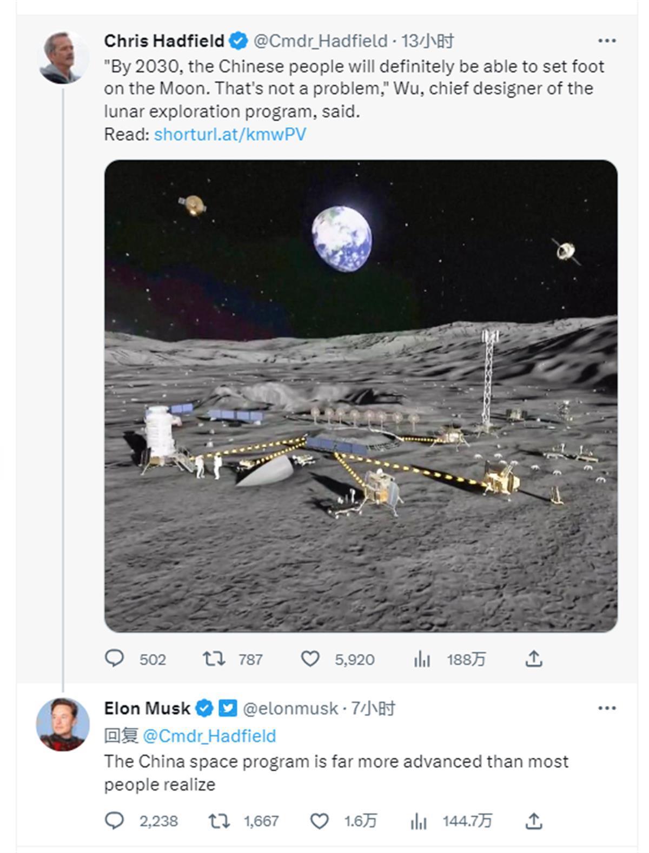Enlarge the lunar base illustration
Screen dimensions: 649x853
[361, 395]
